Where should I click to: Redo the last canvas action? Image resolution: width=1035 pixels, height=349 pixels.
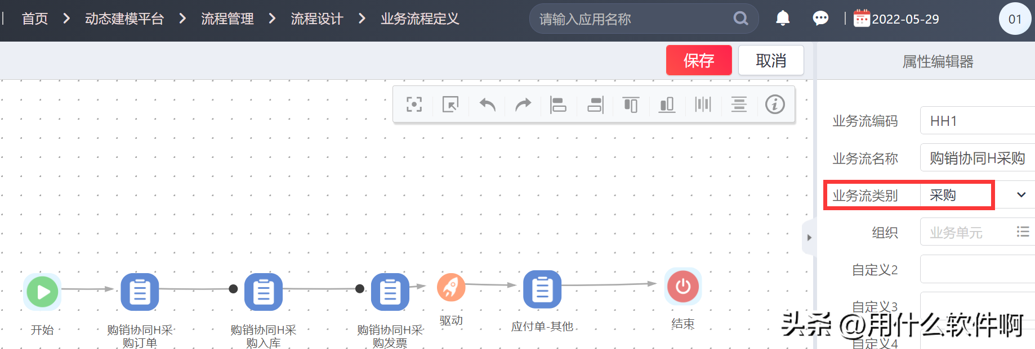(x=523, y=105)
